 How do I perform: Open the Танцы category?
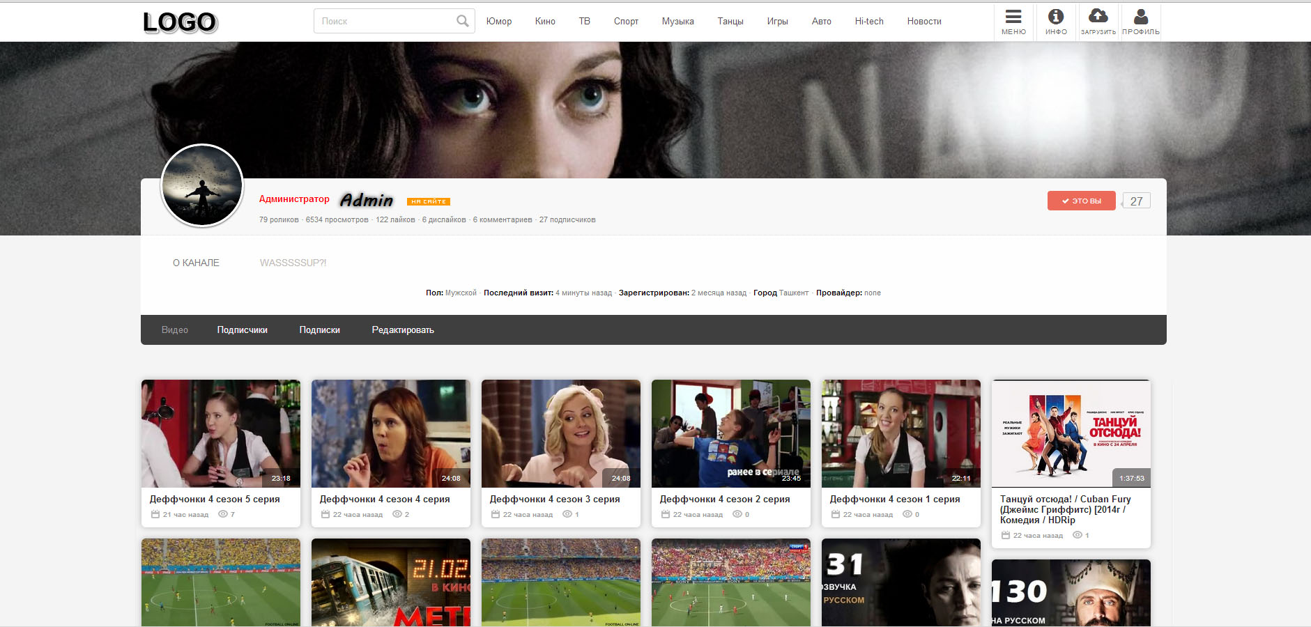[730, 21]
